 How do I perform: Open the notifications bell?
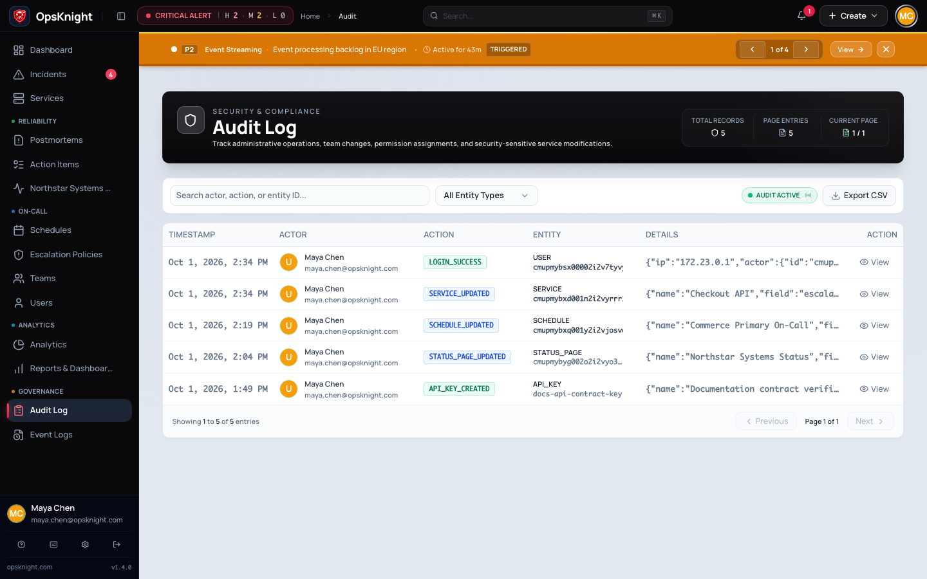point(801,16)
